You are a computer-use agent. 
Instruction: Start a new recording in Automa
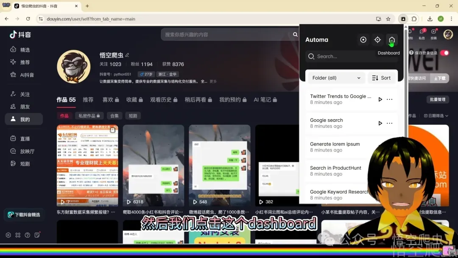click(363, 39)
